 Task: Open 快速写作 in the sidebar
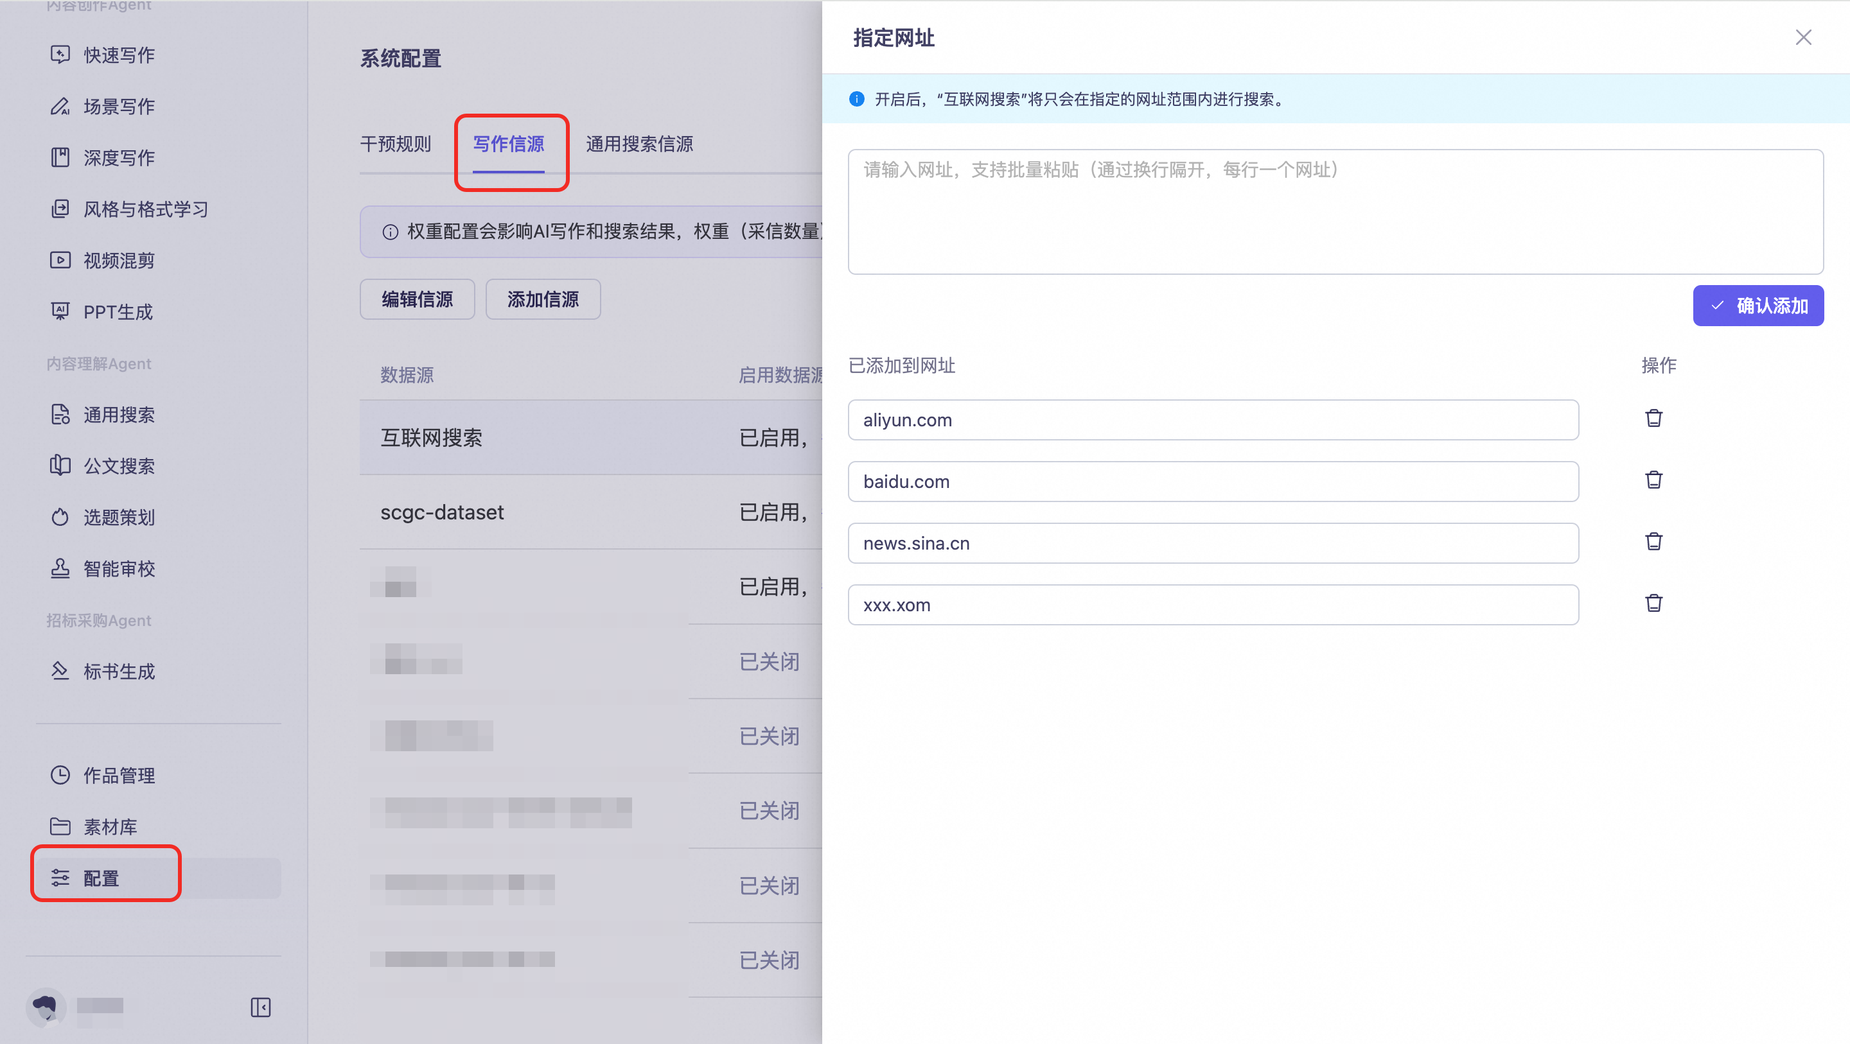click(118, 55)
